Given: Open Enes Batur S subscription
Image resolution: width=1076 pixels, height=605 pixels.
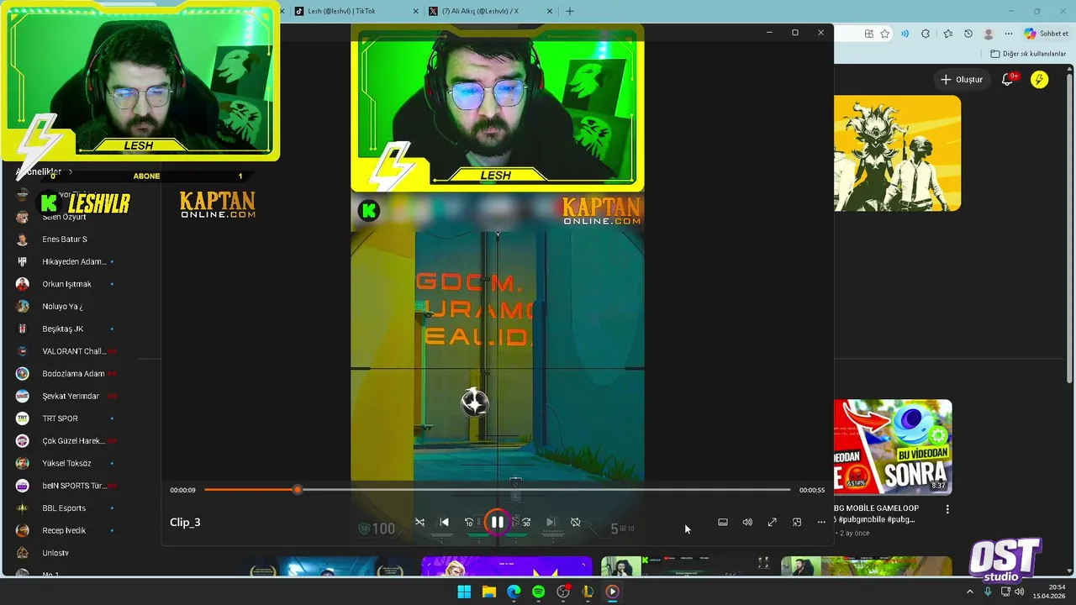Looking at the screenshot, I should coord(66,239).
